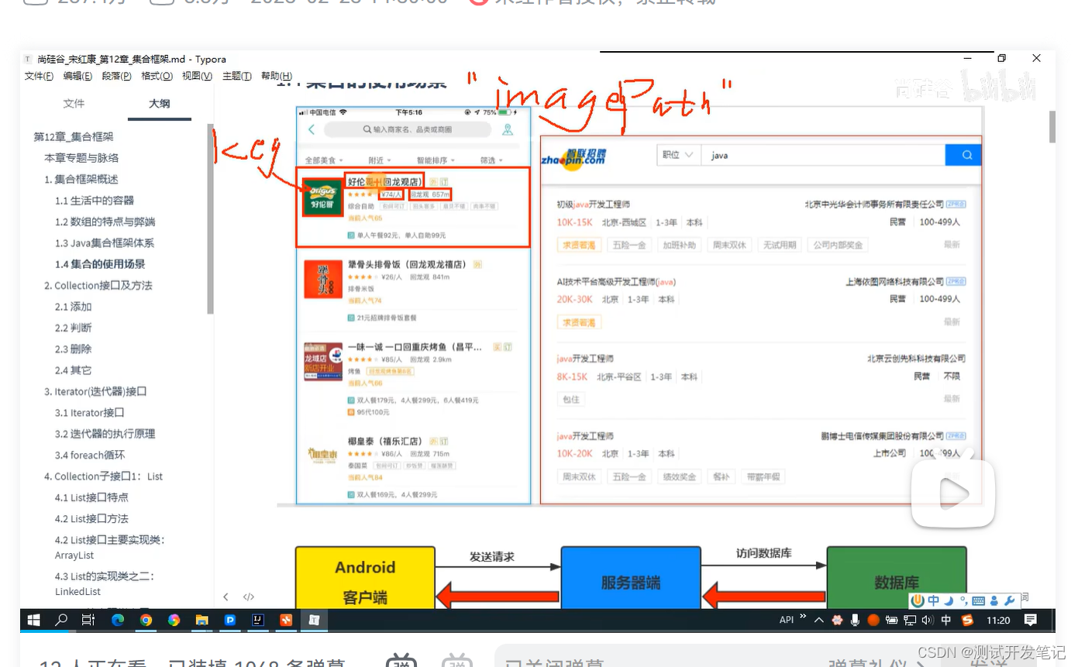The height and width of the screenshot is (667, 1078).
Task: Go to outline entry 3.4 foreach循环
Action: pos(89,455)
